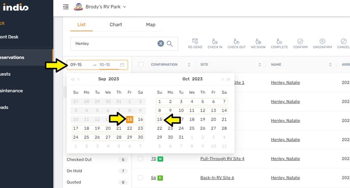This screenshot has width=350, height=188.
Task: Open confirmation number 70 link
Action: pos(154,159)
